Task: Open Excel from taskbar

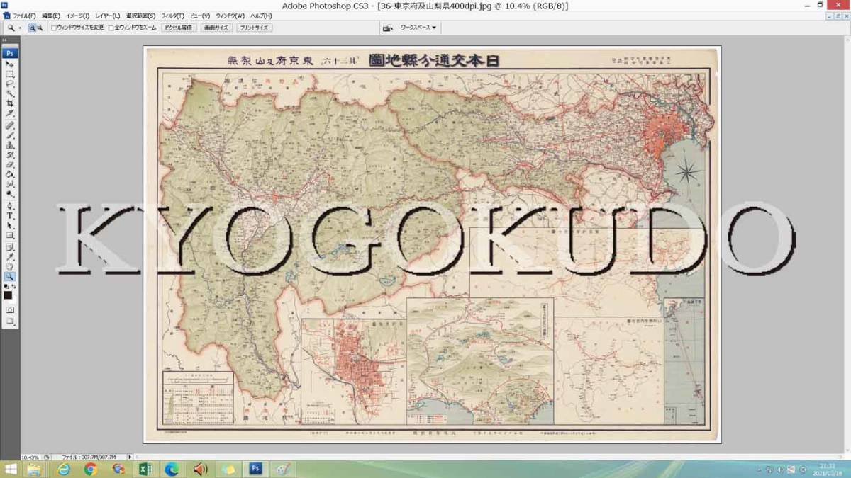Action: (x=145, y=470)
